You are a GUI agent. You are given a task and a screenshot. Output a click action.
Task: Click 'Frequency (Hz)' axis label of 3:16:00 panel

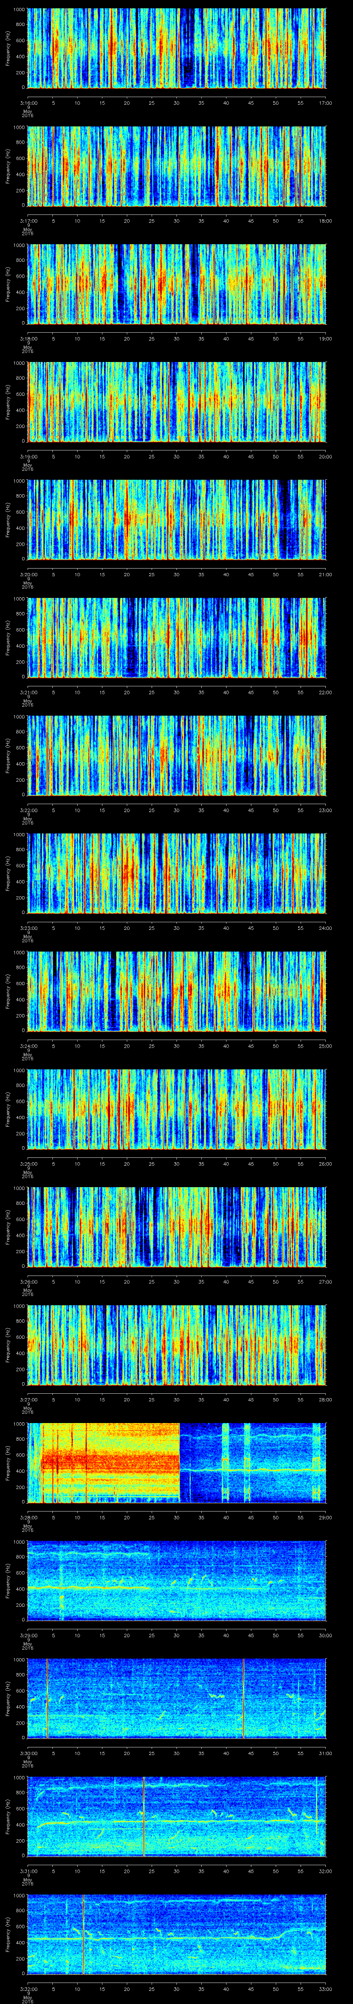click(8, 48)
